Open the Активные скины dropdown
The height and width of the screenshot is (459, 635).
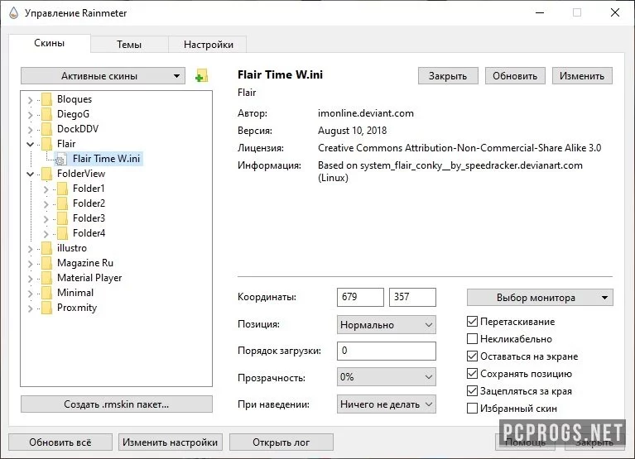point(103,75)
